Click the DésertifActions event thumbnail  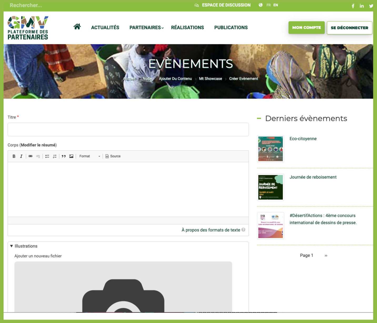(270, 226)
